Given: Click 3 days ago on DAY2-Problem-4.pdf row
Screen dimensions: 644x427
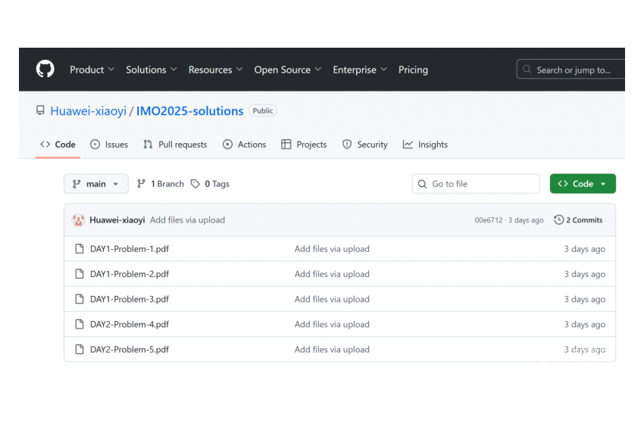Looking at the screenshot, I should [584, 324].
